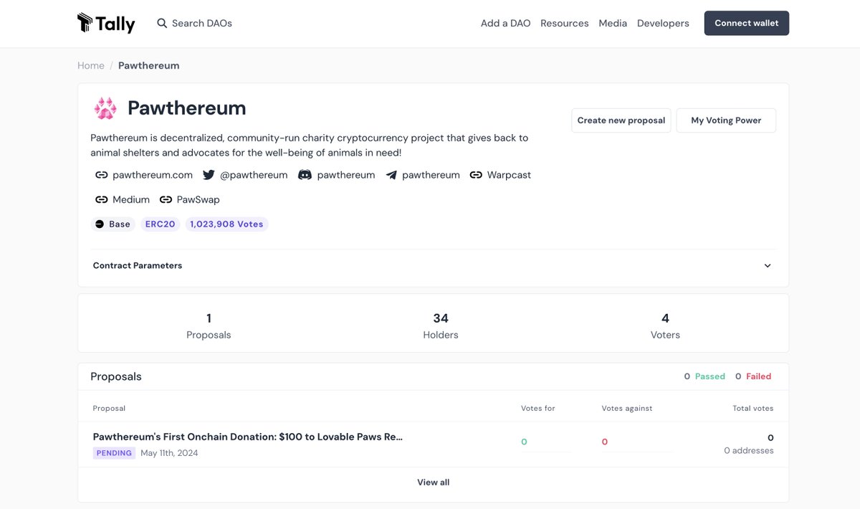Click the Votes against progress bar
This screenshot has width=860, height=509.
tap(638, 452)
